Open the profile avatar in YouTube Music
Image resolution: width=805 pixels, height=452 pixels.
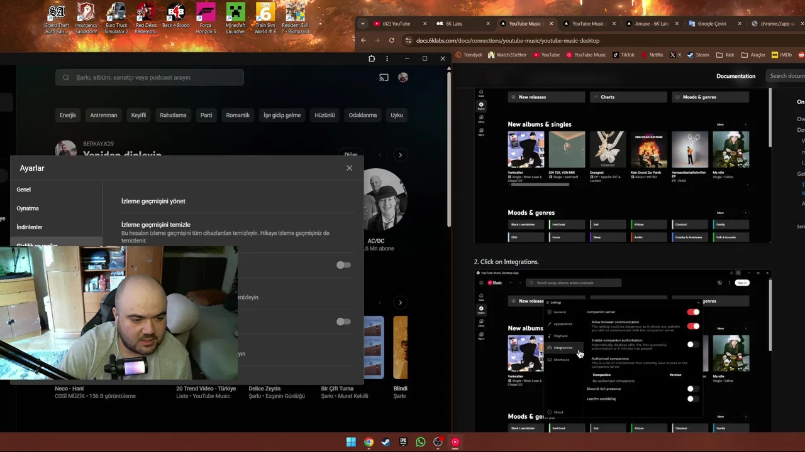coord(403,77)
